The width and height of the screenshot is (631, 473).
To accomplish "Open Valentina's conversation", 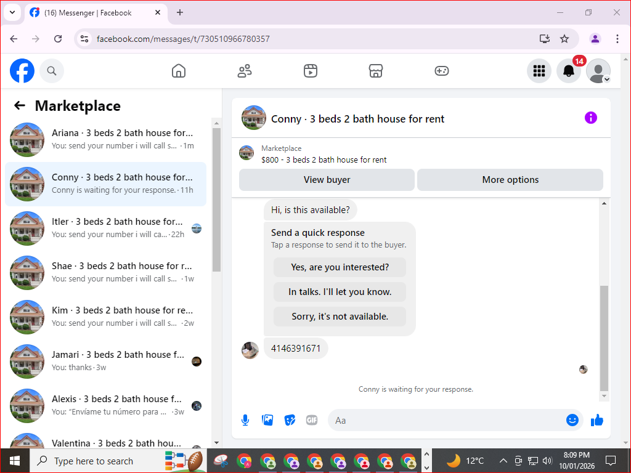I will (x=106, y=440).
